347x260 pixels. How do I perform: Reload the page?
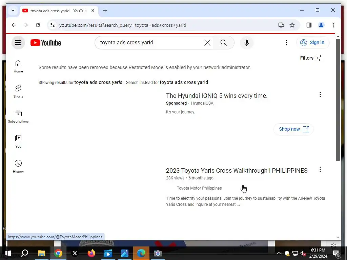pos(38,25)
